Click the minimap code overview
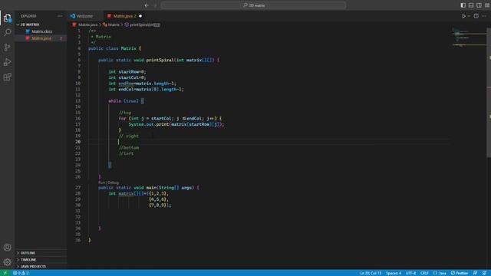491x276 pixels. [x=469, y=38]
